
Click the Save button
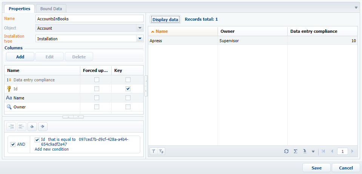click(x=316, y=168)
